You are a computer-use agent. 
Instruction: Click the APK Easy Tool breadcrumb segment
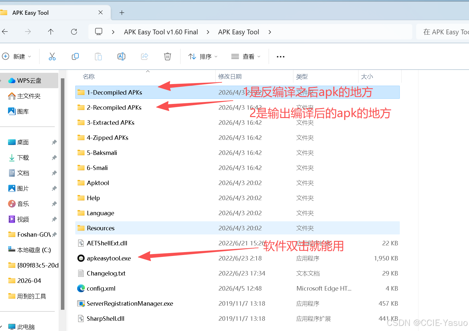tap(239, 32)
